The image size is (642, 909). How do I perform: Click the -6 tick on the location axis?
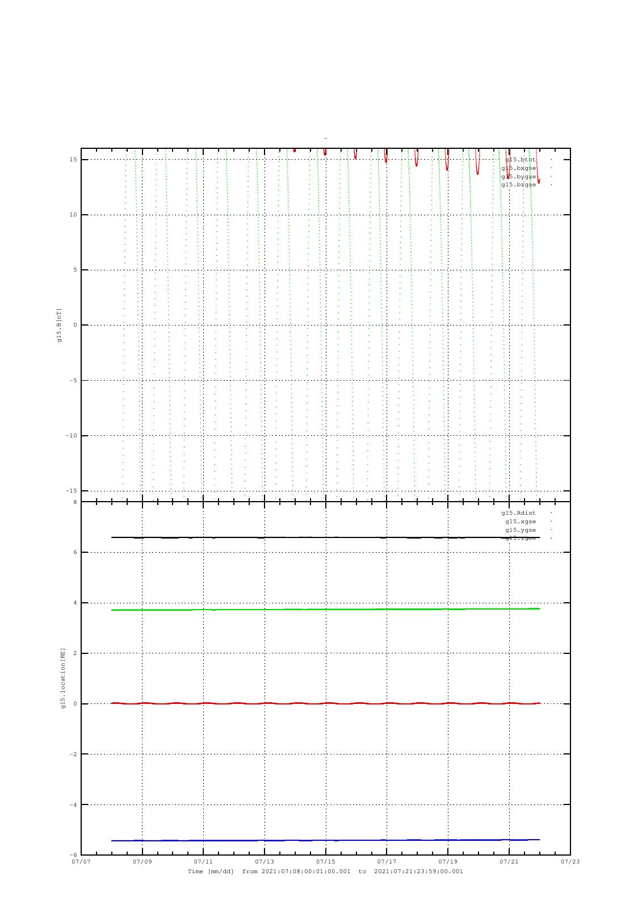pos(73,855)
